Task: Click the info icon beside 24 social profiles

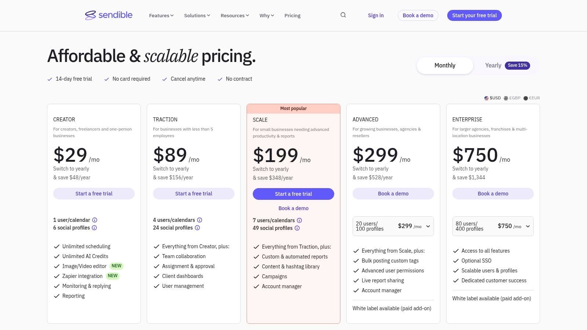Action: coord(197,228)
